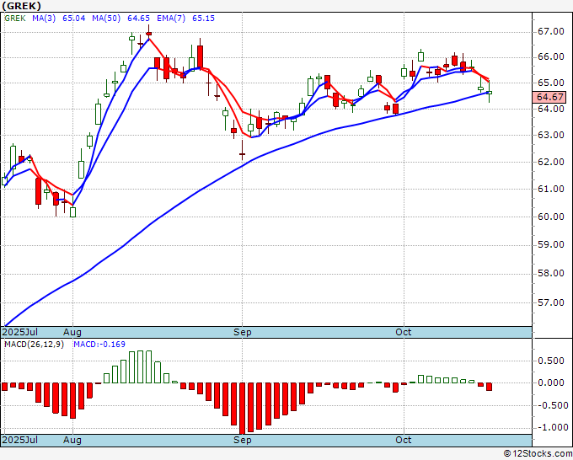Viewport: 573px width, 460px height.
Task: Click Oct on the MACD time axis
Action: [404, 440]
